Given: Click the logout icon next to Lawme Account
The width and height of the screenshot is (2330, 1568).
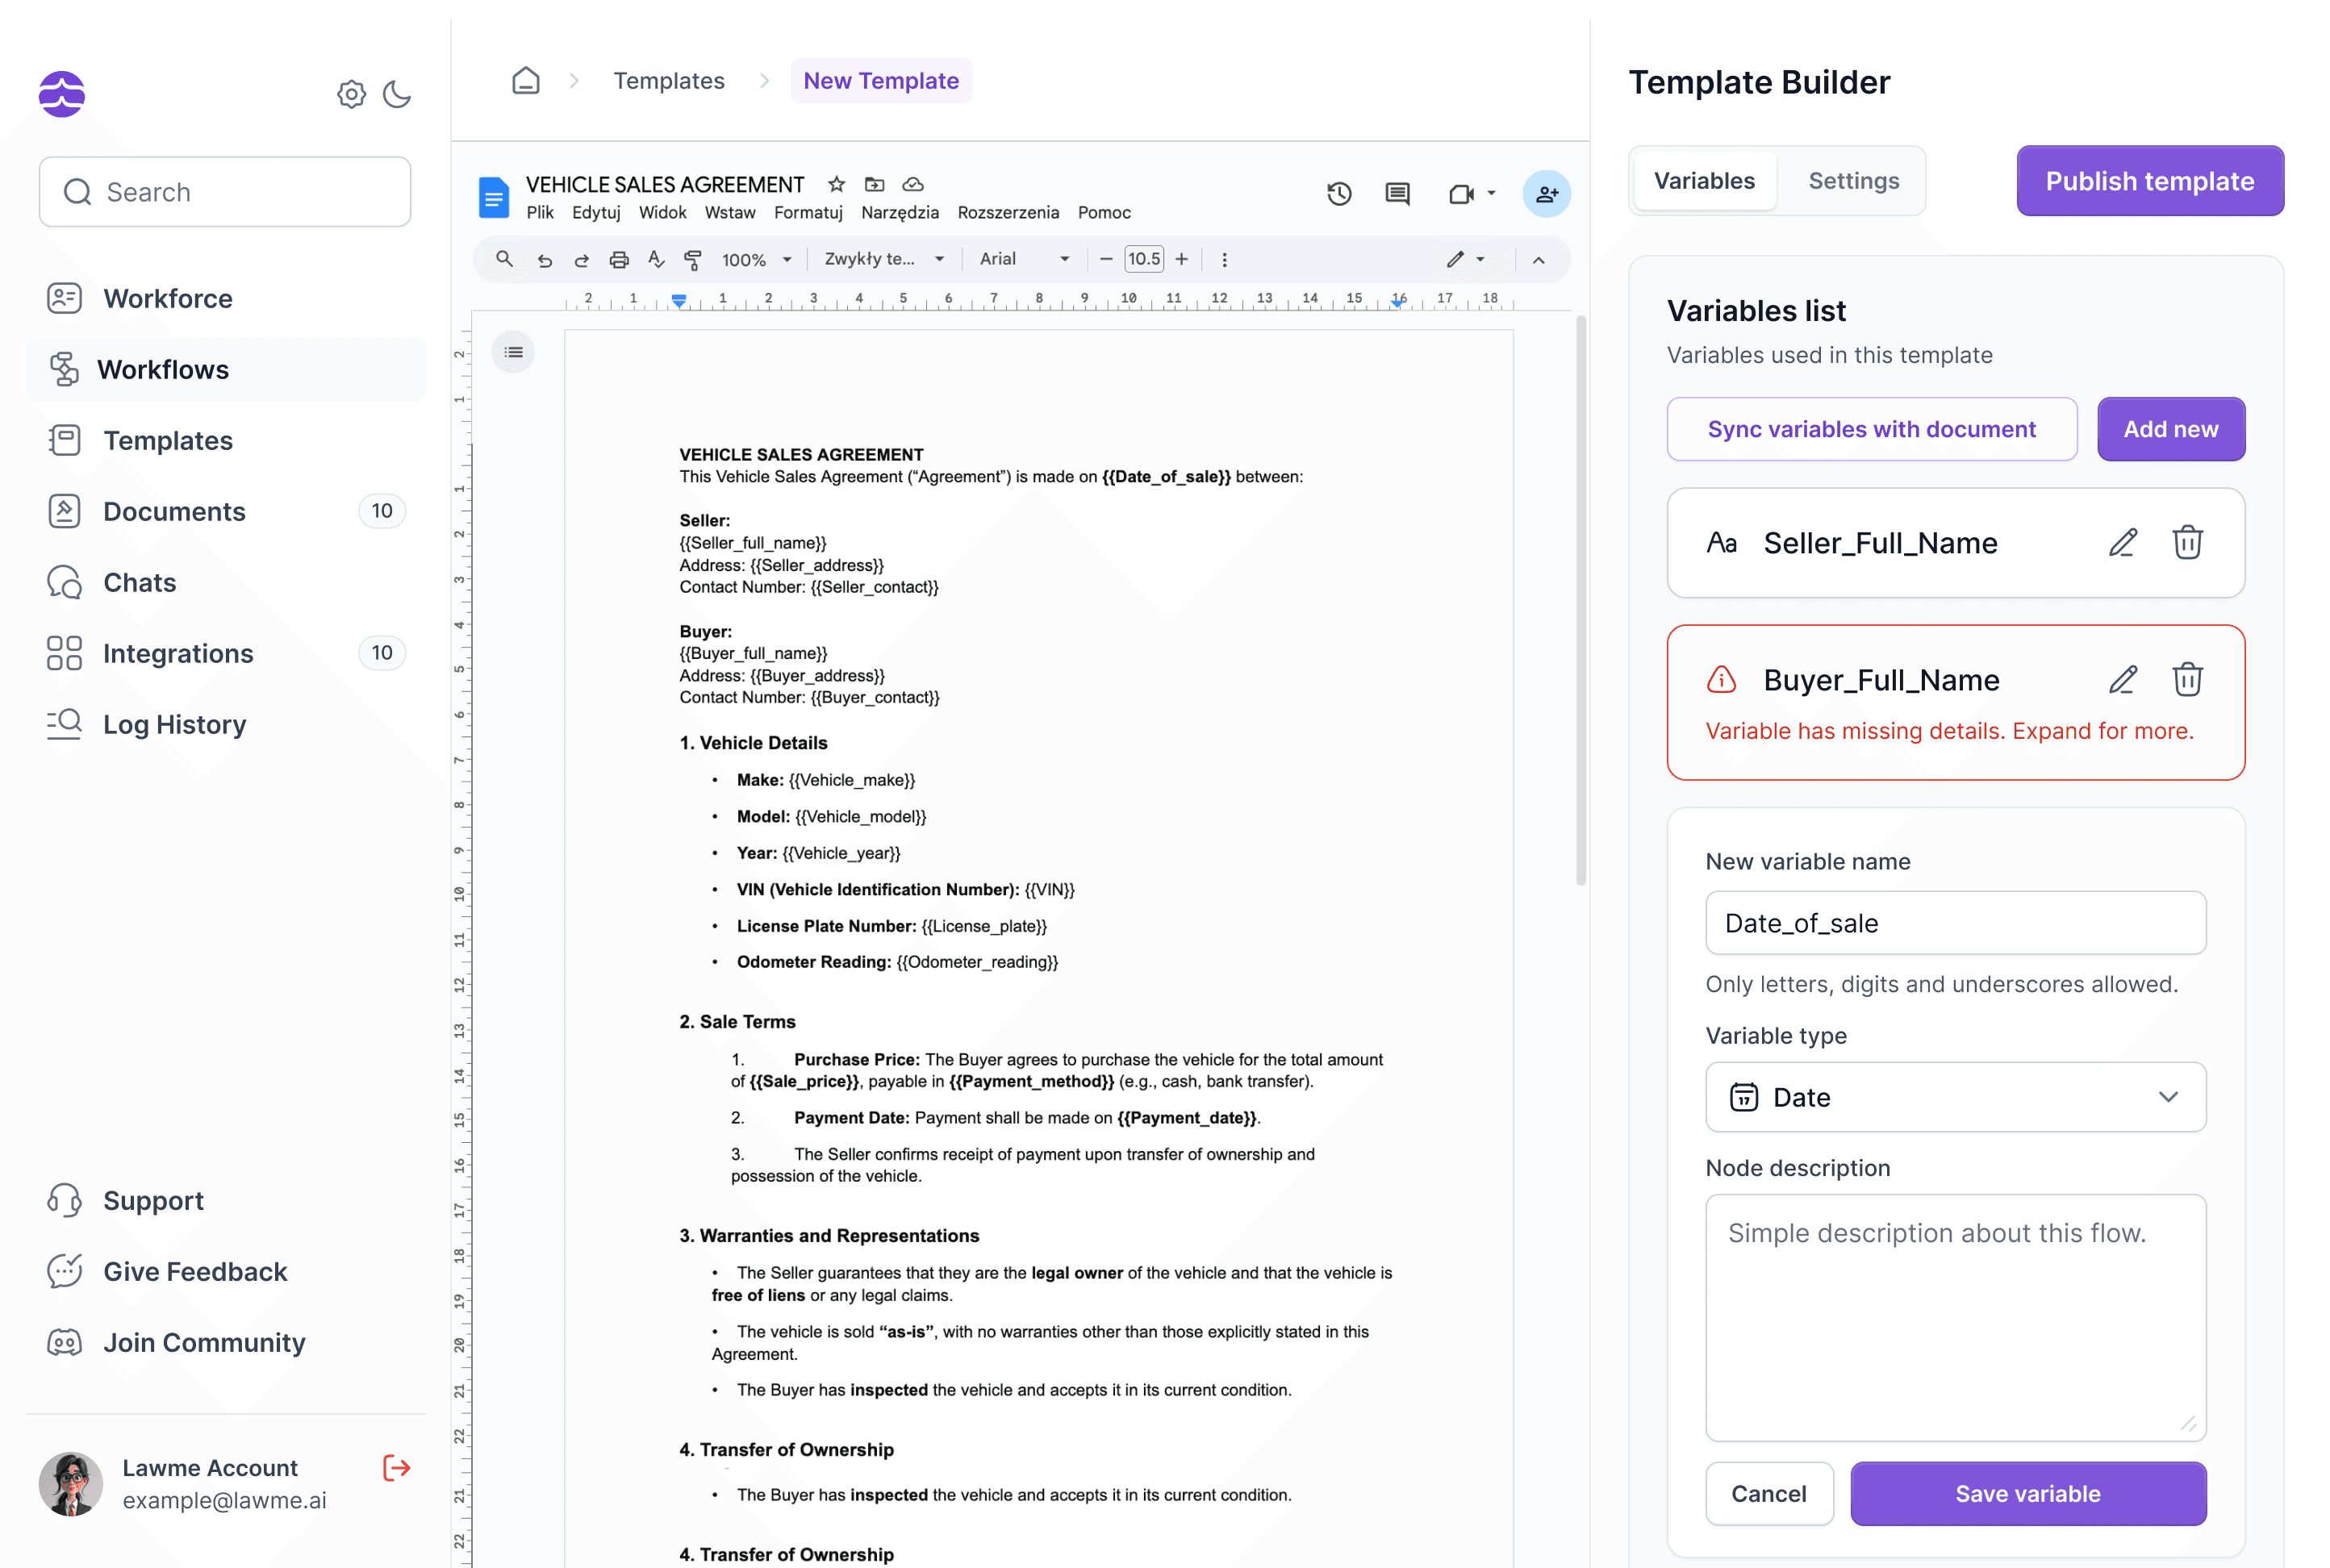Looking at the screenshot, I should click(x=397, y=1468).
